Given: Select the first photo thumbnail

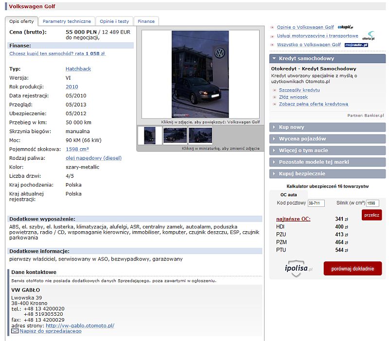Looking at the screenshot, I should pyautogui.click(x=150, y=136).
